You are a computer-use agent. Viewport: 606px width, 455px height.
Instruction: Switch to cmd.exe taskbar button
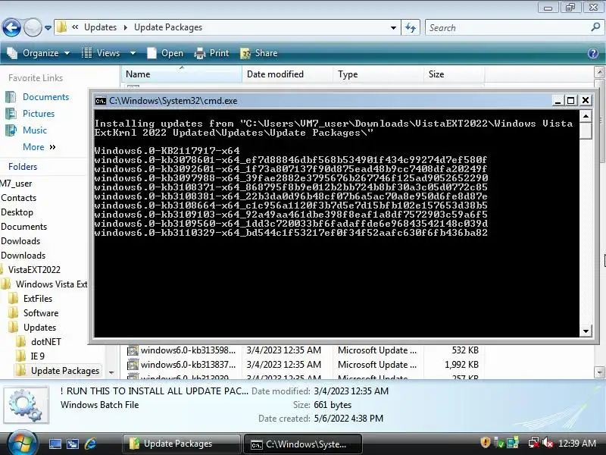[302, 444]
